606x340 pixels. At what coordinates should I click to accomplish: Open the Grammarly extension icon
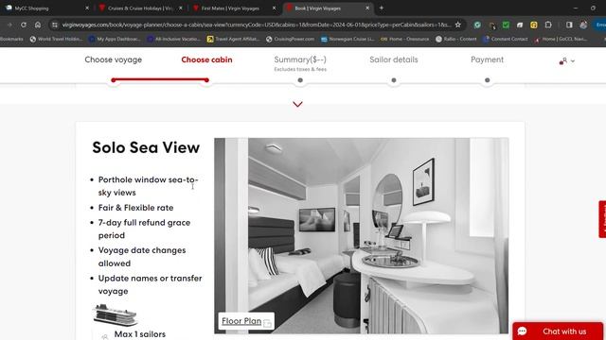(477, 25)
